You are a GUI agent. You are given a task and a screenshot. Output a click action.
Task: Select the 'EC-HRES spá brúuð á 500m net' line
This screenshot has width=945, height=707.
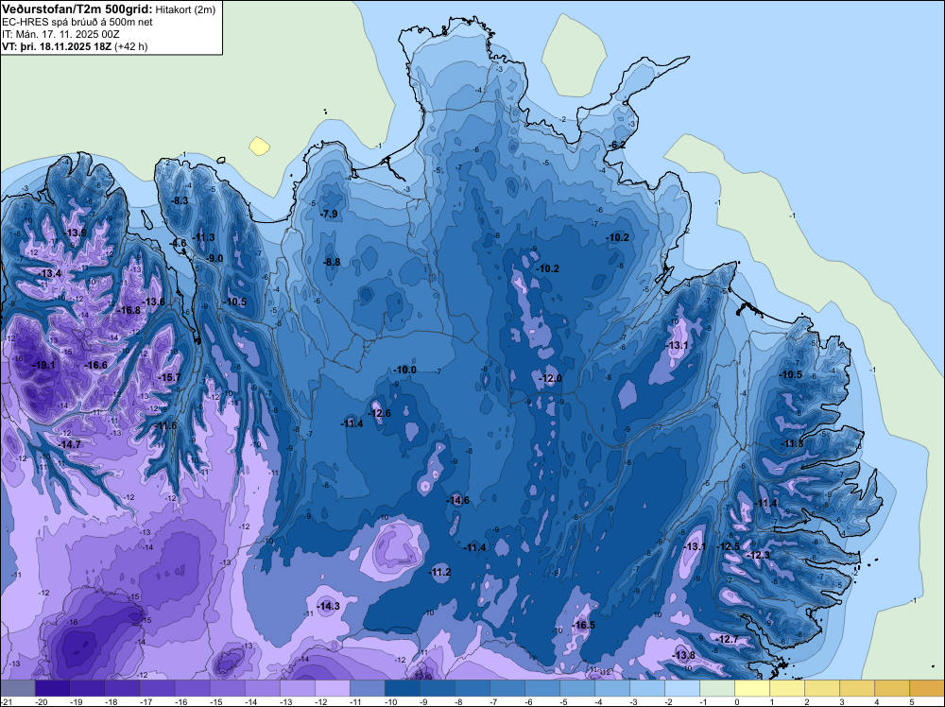77,22
